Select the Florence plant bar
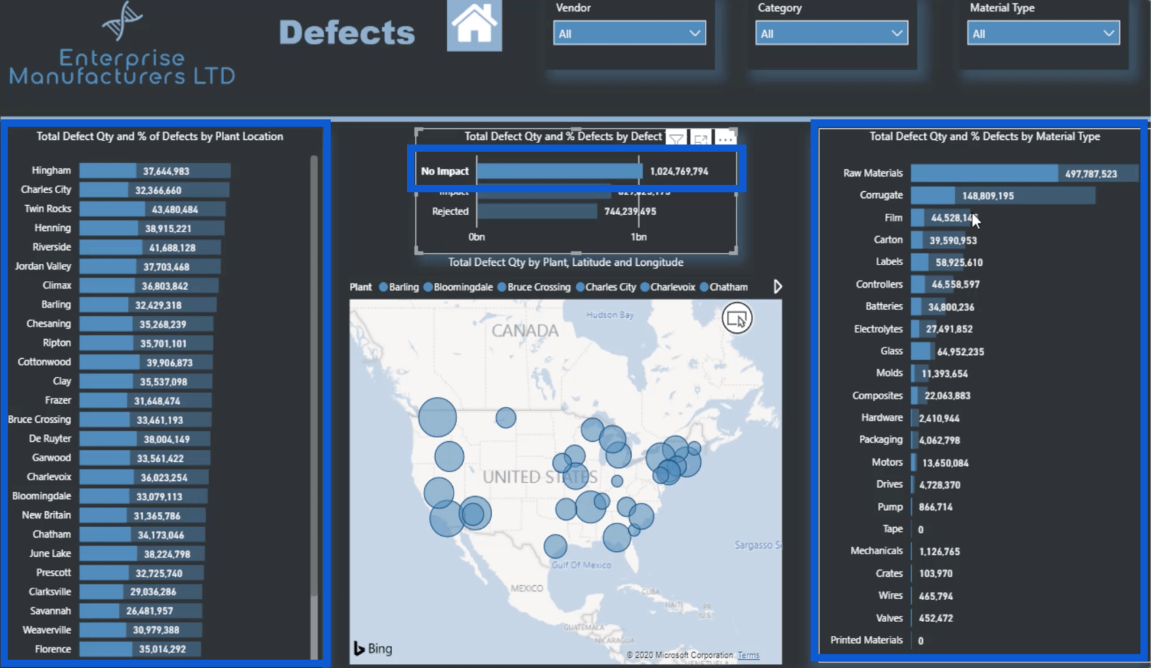The width and height of the screenshot is (1151, 668). coord(140,650)
